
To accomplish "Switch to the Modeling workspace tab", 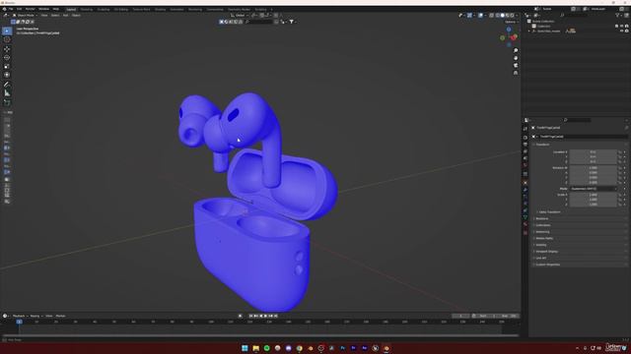I will pyautogui.click(x=87, y=9).
